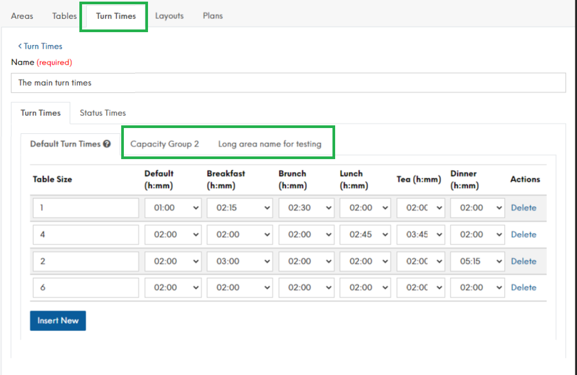This screenshot has width=577, height=375.
Task: Open Dinner dropdown for table size 6
Action: click(477, 288)
